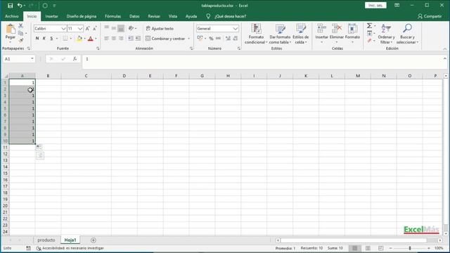
Task: Open the autofill options button
Action: pos(39,148)
